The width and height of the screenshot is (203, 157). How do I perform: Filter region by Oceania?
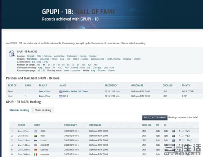coord(127,59)
